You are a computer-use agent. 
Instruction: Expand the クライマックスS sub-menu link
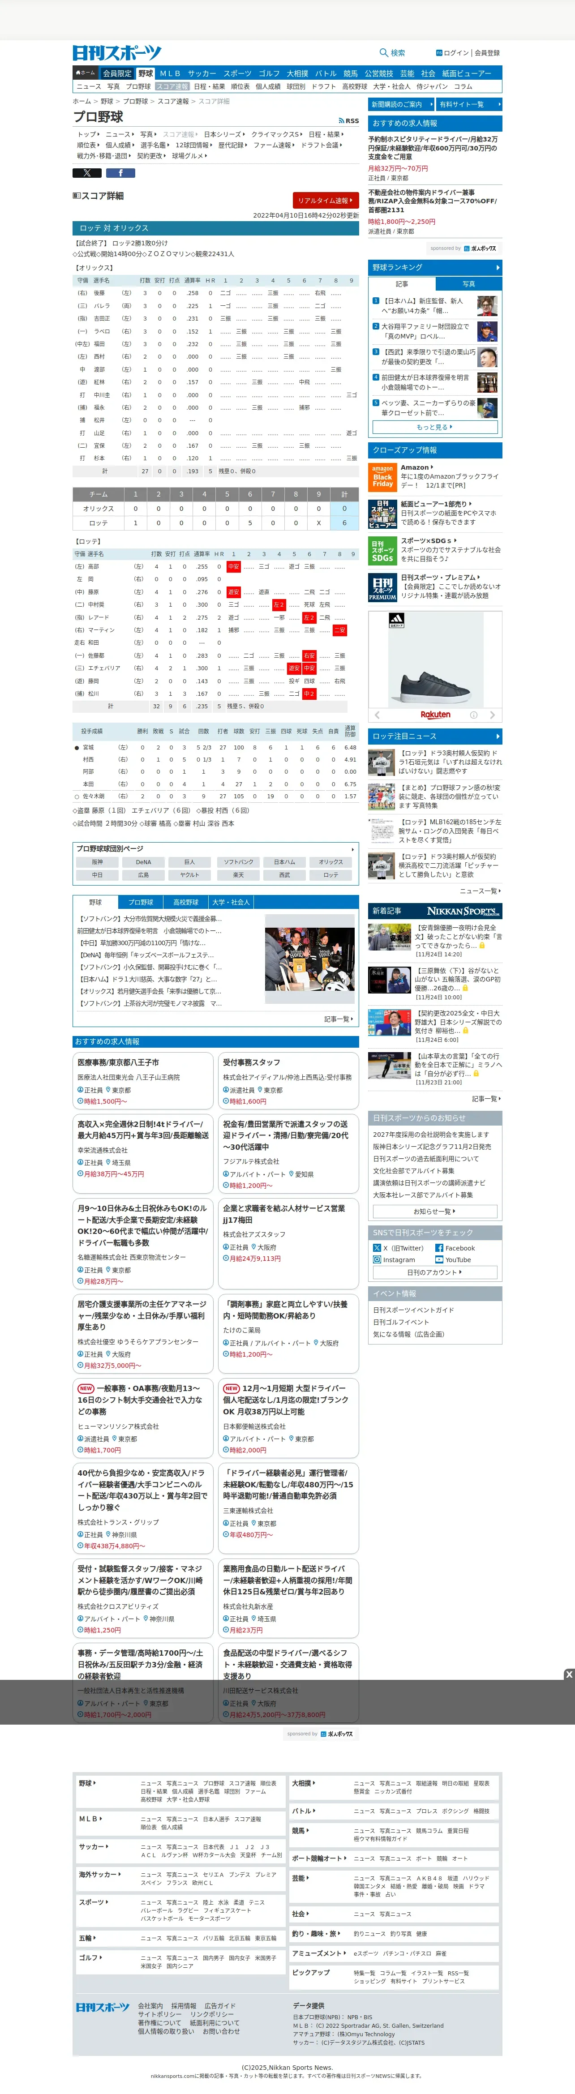pyautogui.click(x=276, y=134)
